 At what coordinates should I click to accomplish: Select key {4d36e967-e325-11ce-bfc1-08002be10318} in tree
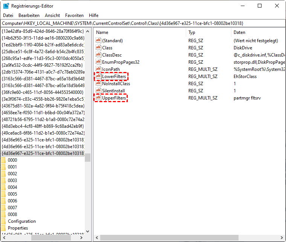pyautogui.click(x=43, y=153)
